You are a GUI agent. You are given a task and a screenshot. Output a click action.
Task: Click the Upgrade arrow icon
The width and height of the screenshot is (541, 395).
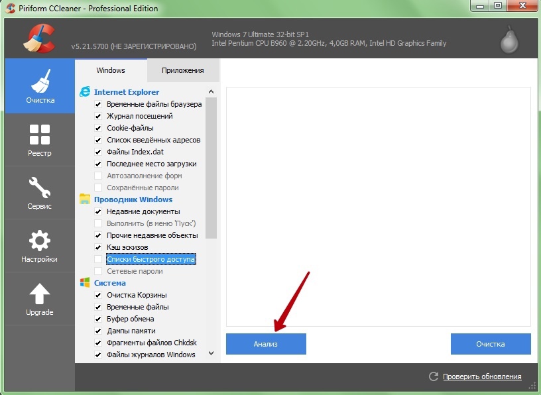(40, 294)
